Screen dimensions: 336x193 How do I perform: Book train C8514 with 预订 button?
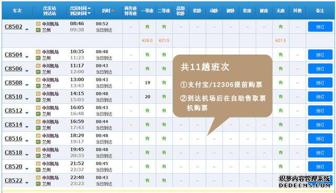pos(320,125)
